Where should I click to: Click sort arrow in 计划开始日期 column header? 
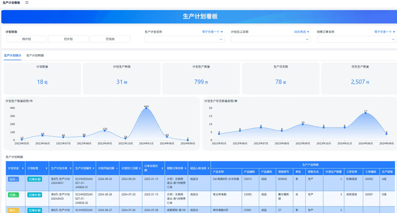tap(117, 168)
